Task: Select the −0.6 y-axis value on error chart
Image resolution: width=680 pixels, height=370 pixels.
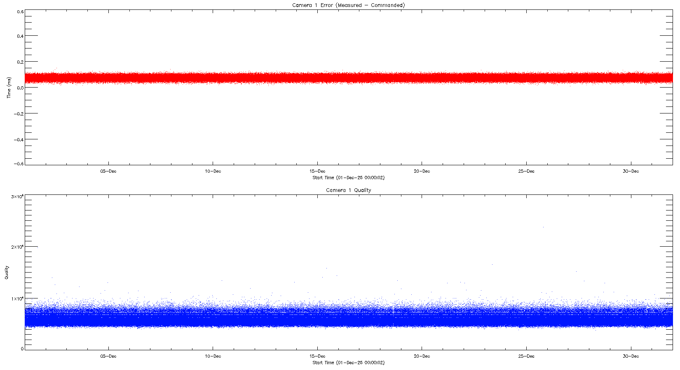Action: [19, 164]
